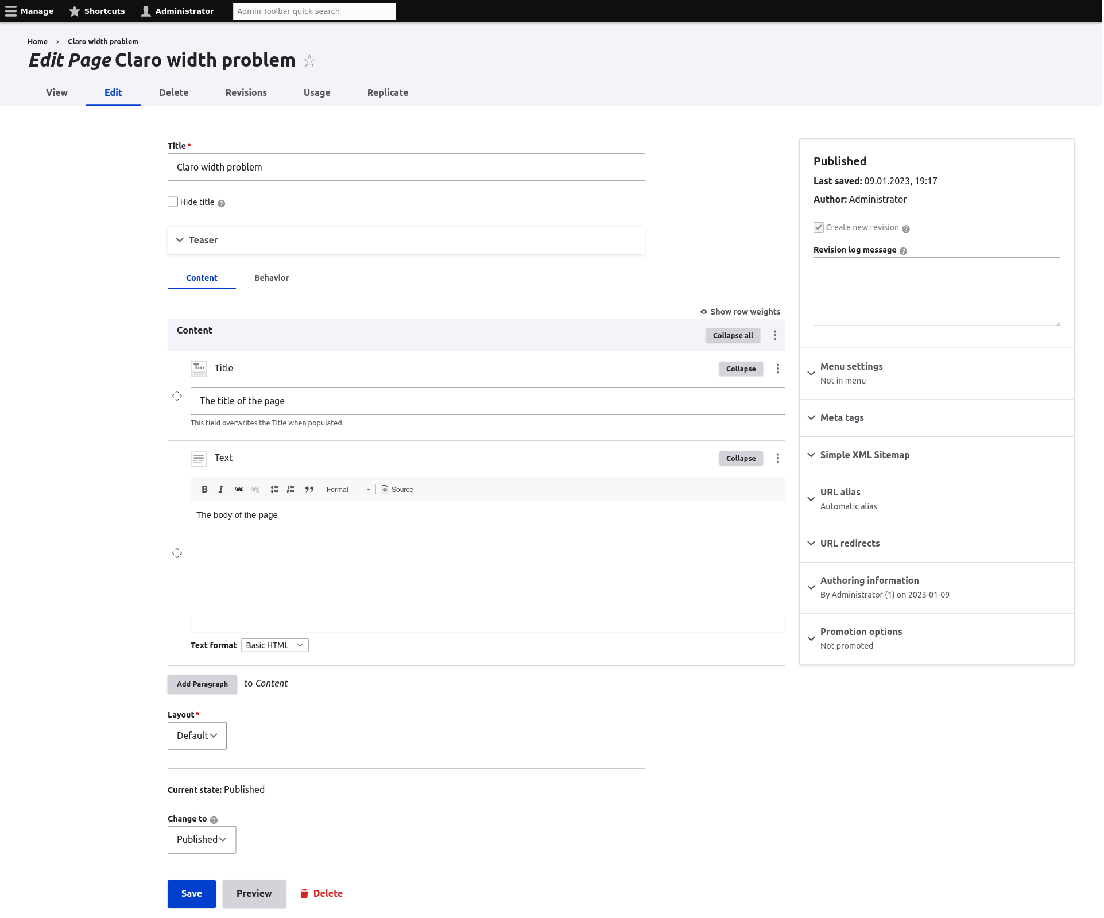The image size is (1104, 918).
Task: Insert a bulleted list in the editor
Action: tap(274, 489)
